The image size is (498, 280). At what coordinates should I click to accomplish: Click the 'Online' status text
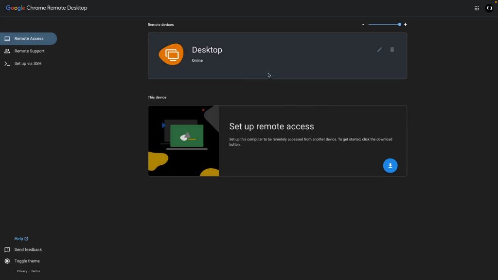click(197, 60)
